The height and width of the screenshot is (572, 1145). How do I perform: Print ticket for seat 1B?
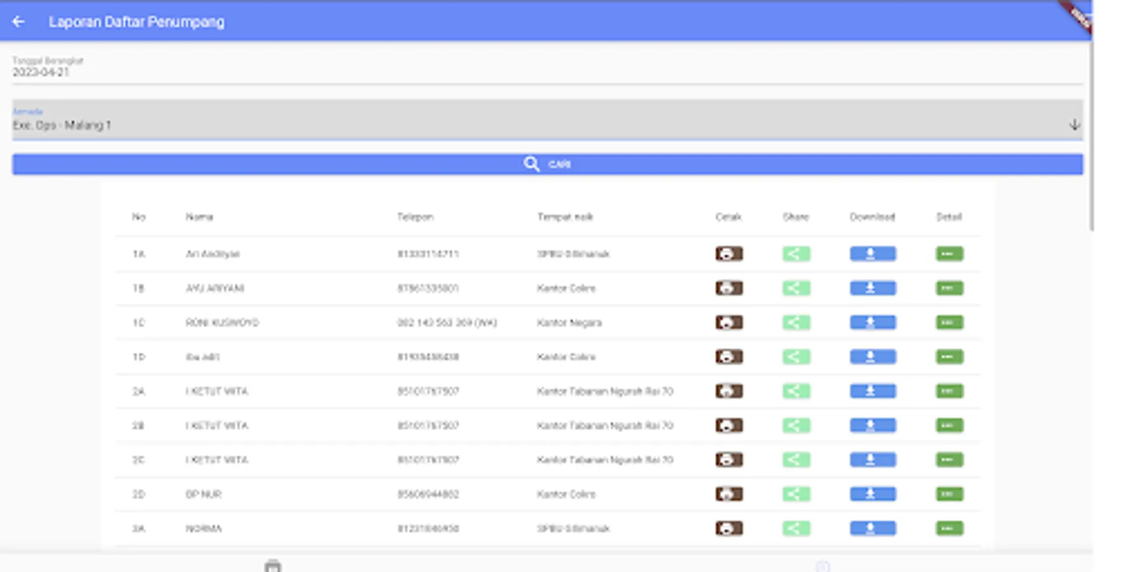tap(729, 289)
